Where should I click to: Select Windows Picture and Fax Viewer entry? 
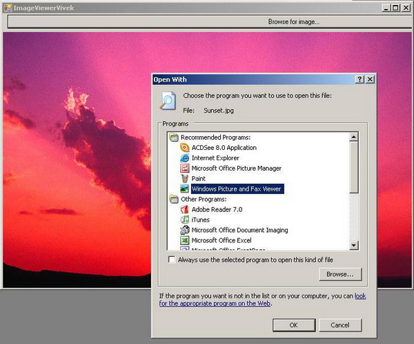pos(237,189)
